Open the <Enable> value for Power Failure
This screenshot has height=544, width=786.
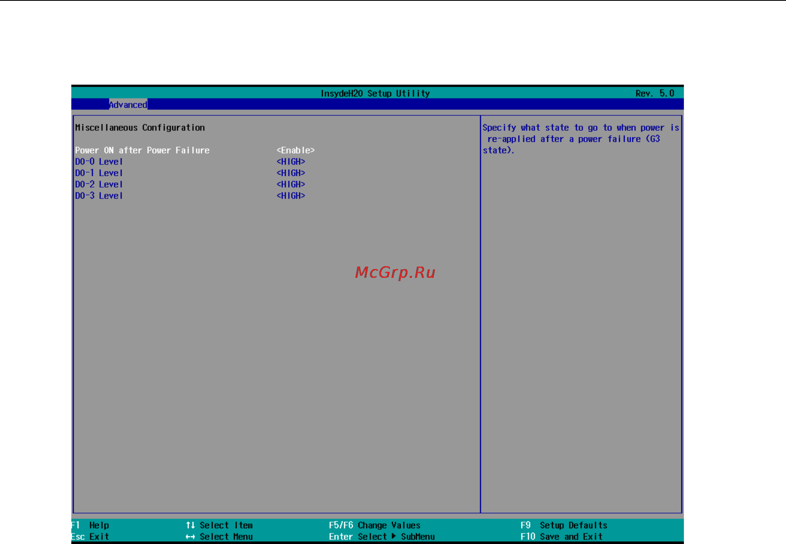pyautogui.click(x=296, y=150)
